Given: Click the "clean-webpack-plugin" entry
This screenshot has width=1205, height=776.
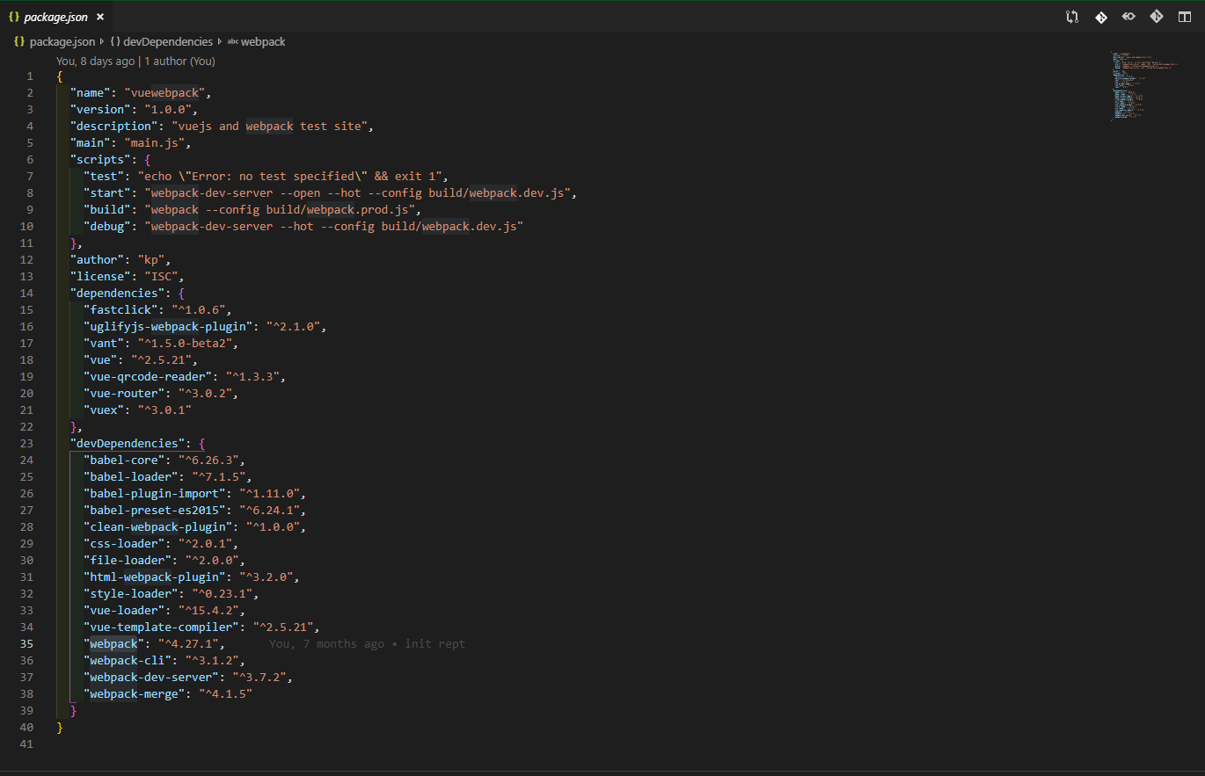Looking at the screenshot, I should (158, 527).
